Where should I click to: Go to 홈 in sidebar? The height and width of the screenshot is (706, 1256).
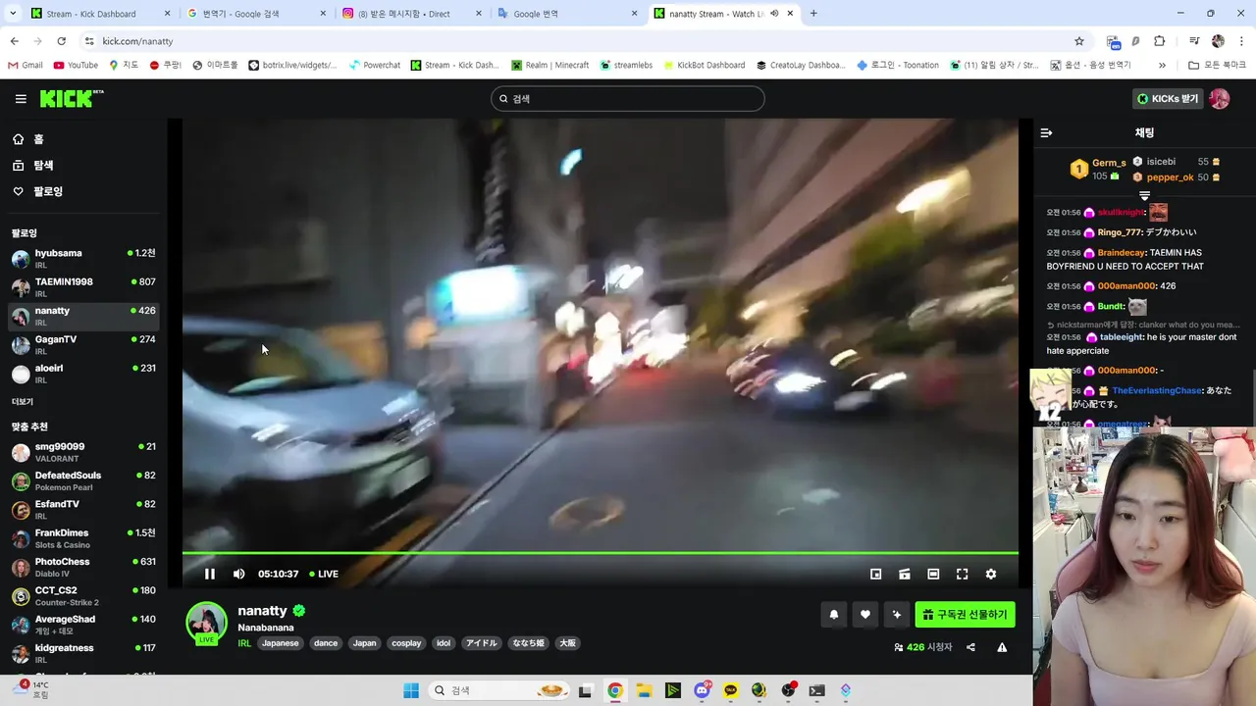84,139
